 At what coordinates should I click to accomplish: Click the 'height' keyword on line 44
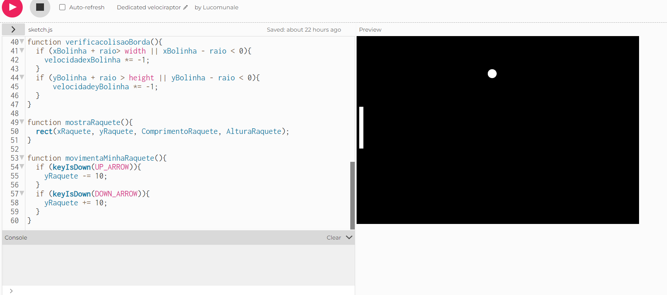pyautogui.click(x=142, y=78)
